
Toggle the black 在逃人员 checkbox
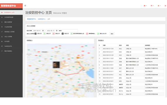pos(63,34)
